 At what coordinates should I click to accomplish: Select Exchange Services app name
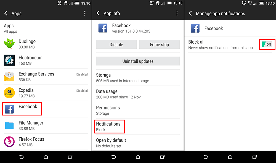(36, 74)
